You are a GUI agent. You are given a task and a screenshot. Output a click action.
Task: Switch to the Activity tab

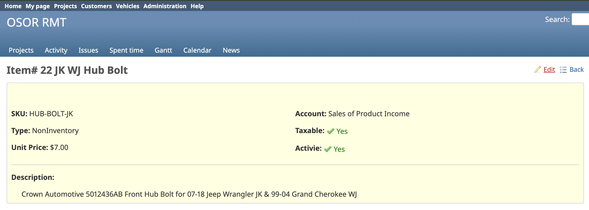56,50
